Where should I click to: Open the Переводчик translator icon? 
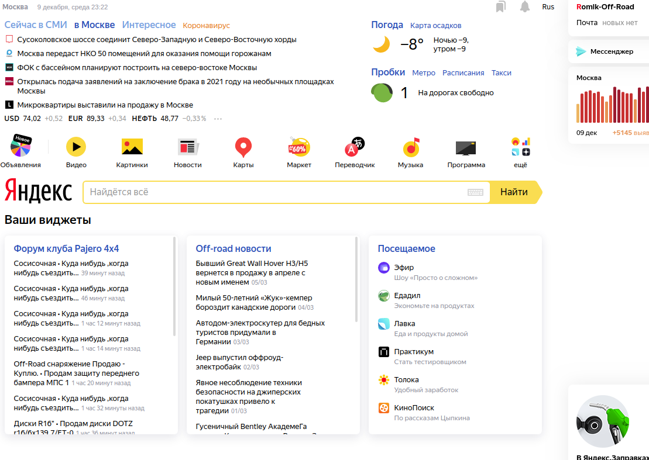(355, 147)
